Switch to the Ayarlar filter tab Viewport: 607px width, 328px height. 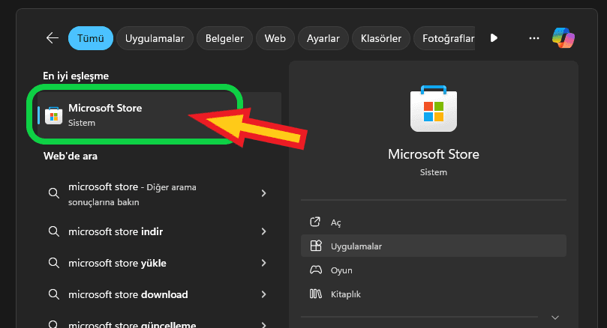pos(323,38)
